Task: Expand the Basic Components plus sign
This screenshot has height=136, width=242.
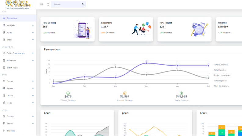Action: (x=33, y=53)
